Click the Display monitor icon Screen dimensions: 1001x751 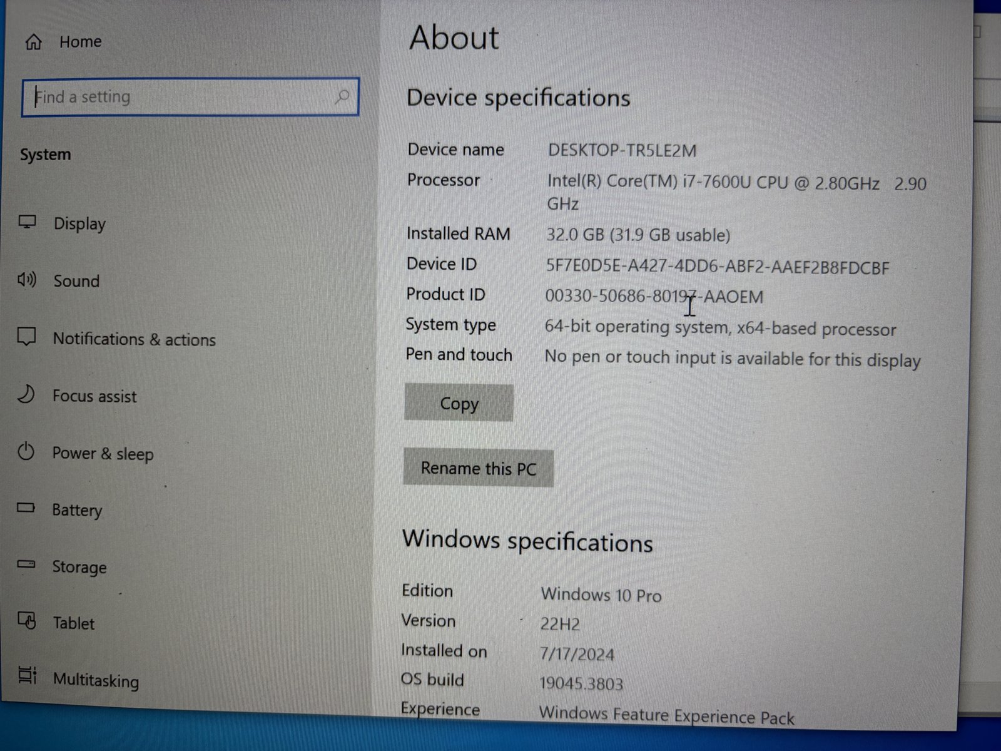(x=27, y=222)
